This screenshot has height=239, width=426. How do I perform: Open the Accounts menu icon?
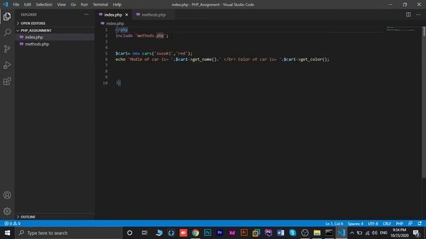[x=7, y=195]
